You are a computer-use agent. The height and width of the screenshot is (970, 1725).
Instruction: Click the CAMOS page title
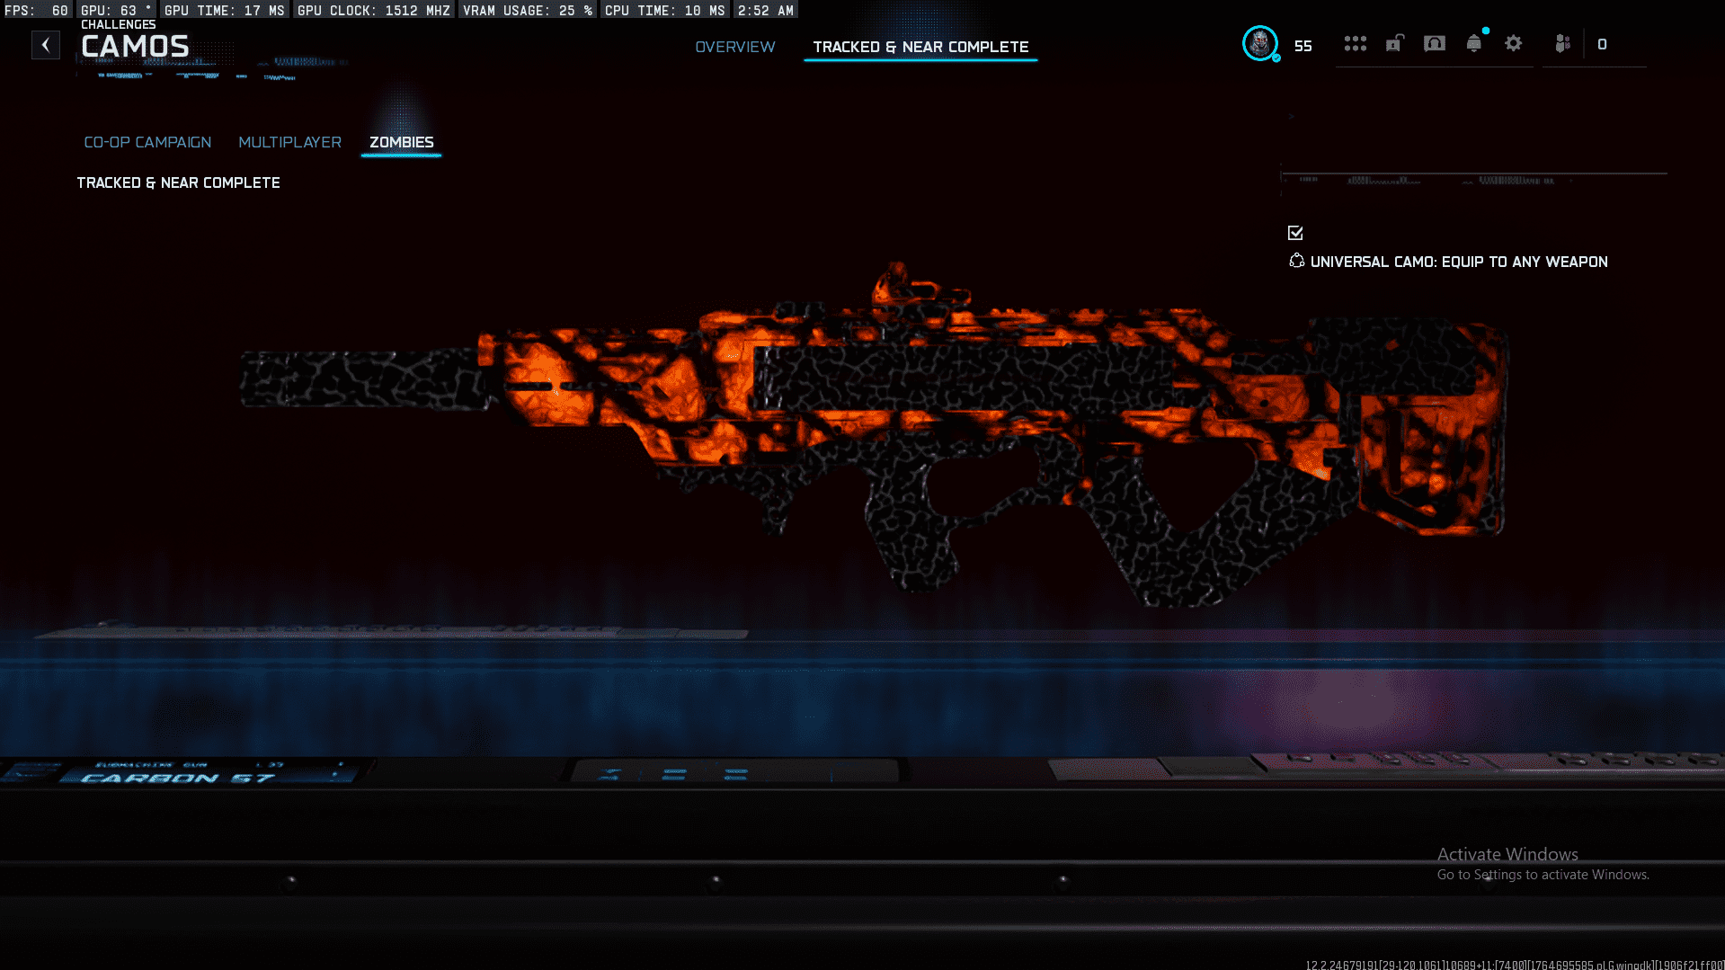(135, 47)
